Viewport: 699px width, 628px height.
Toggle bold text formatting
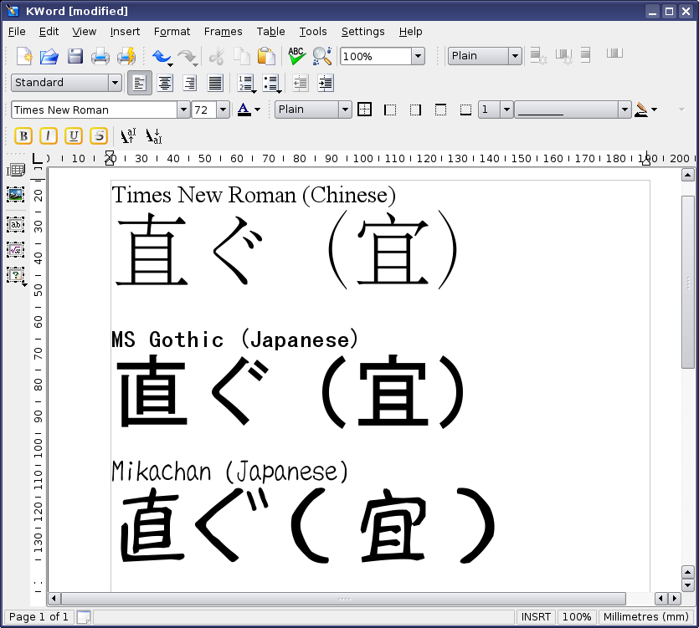click(23, 136)
